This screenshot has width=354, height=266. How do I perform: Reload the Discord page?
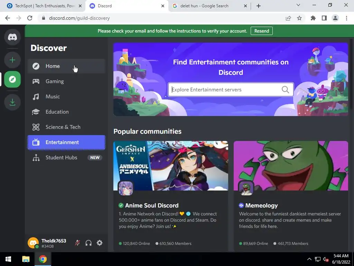(30, 18)
